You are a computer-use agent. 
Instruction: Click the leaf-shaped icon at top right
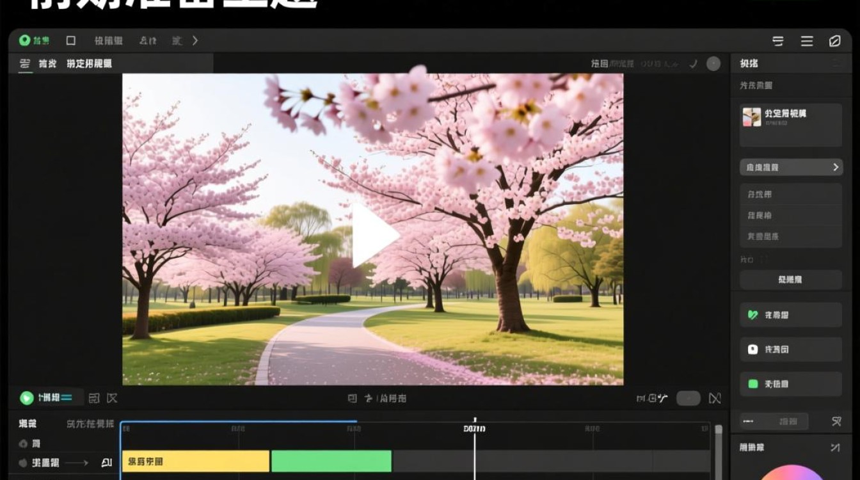coord(834,41)
